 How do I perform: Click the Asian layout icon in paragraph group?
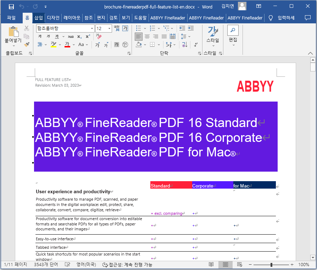click(169, 45)
